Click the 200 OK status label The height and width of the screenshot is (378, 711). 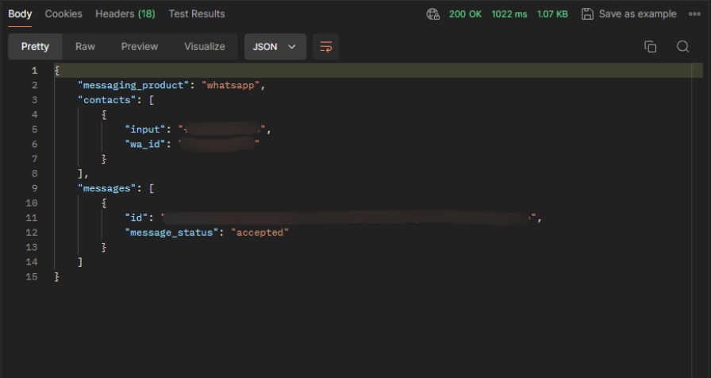pos(465,14)
